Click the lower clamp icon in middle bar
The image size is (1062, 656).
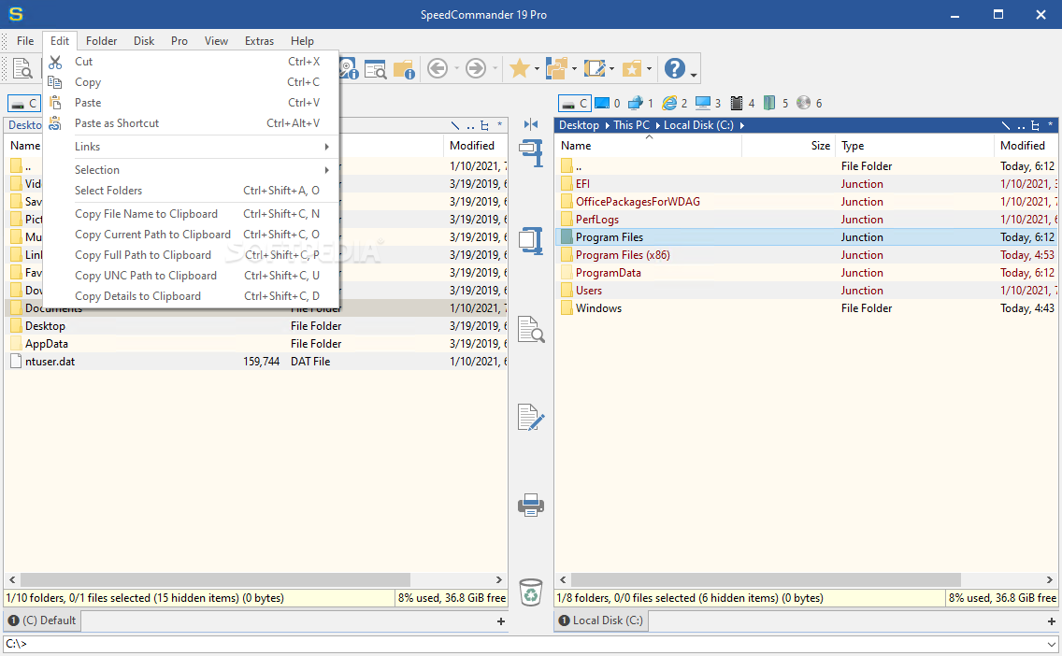(531, 240)
